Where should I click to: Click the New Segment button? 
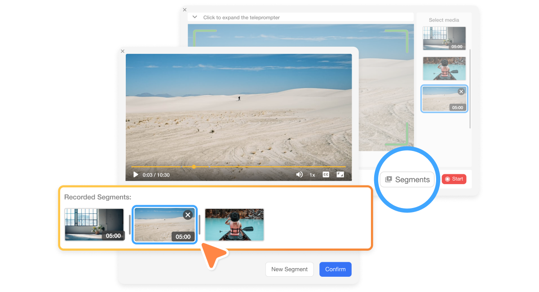click(289, 269)
